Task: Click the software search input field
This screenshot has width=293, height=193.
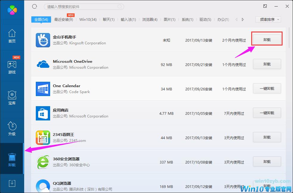Action: pos(81,7)
